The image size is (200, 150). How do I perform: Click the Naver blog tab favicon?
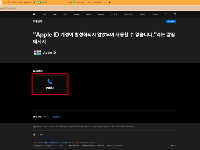pyautogui.click(x=74, y=2)
